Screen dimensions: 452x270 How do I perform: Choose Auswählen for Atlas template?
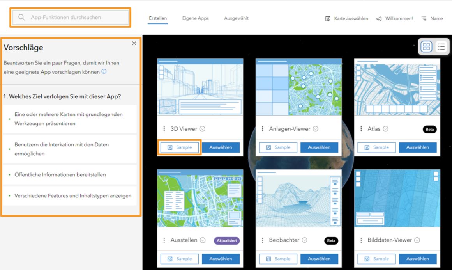pyautogui.click(x=418, y=147)
